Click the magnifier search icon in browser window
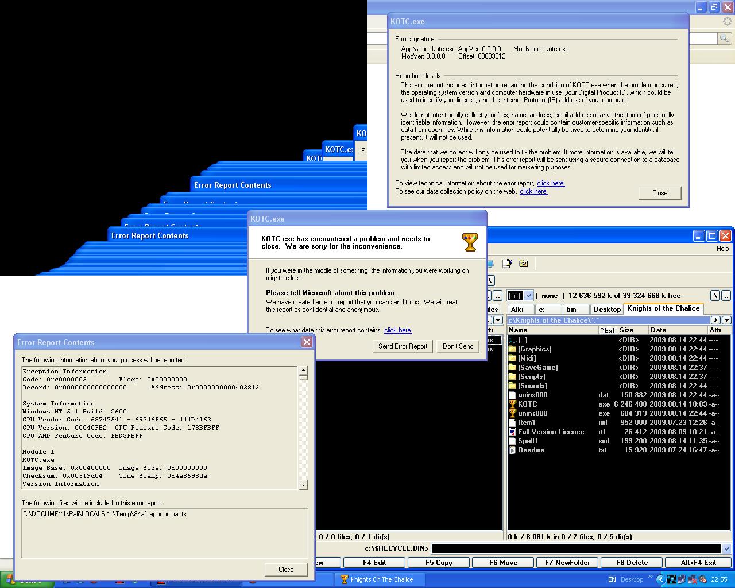The image size is (735, 588). [x=725, y=38]
